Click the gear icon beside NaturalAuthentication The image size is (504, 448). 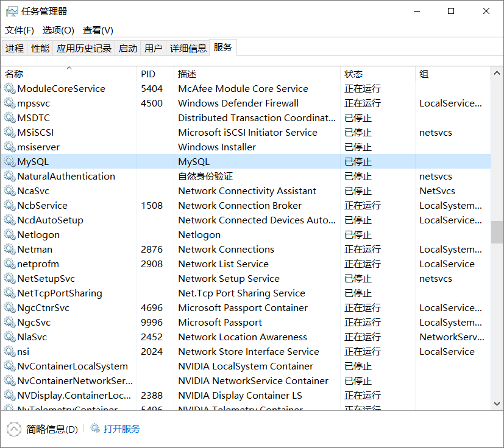pyautogui.click(x=10, y=176)
